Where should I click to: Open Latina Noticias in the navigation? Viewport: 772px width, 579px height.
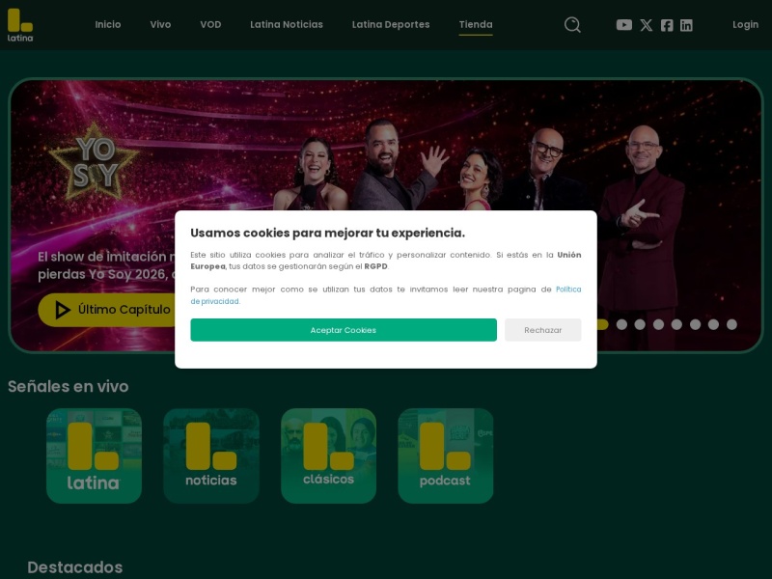click(287, 25)
